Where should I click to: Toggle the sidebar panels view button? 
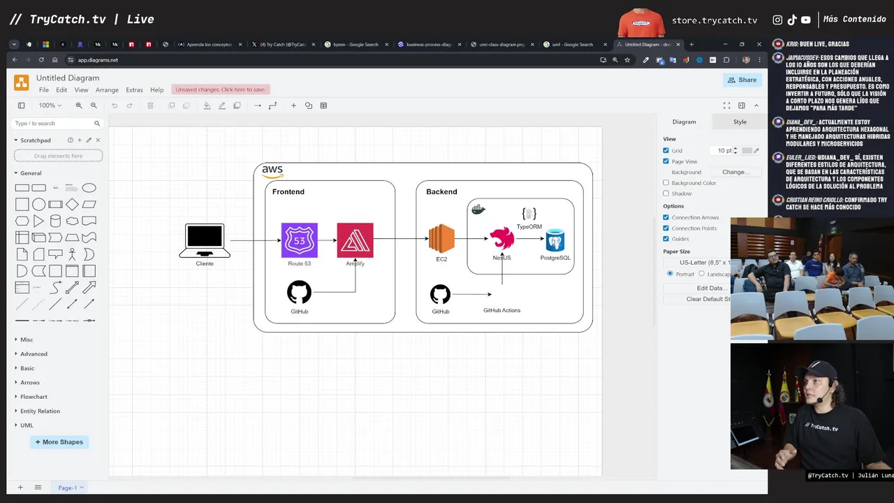point(21,105)
